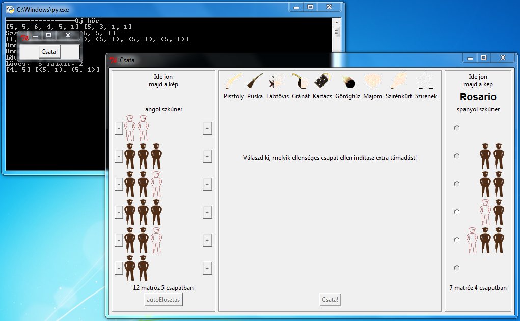This screenshot has height=321, width=520.
Task: Select the Puska weapon icon
Action: 255,81
